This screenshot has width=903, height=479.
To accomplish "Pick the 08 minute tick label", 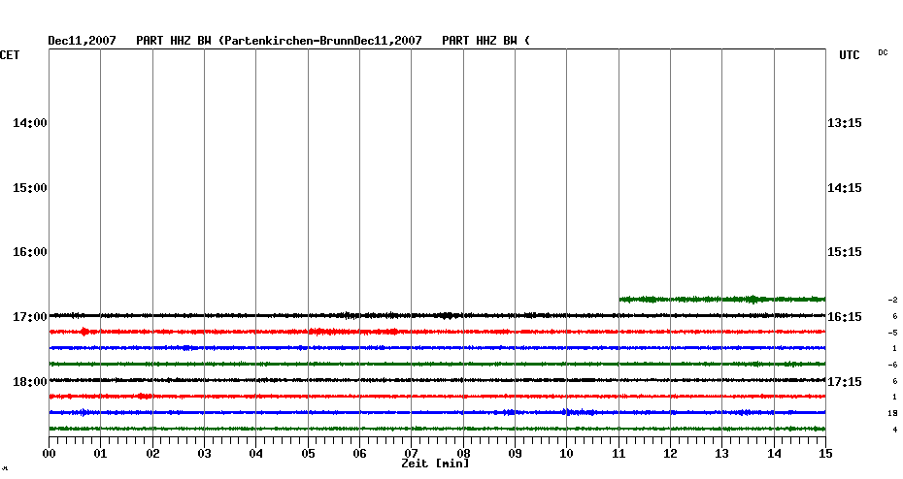I will click(463, 453).
